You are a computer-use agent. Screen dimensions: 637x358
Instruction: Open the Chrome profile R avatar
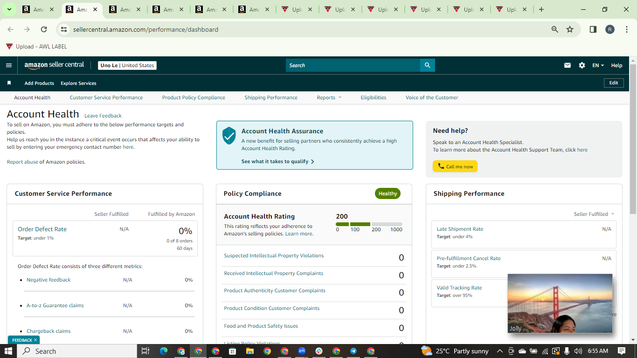click(610, 29)
